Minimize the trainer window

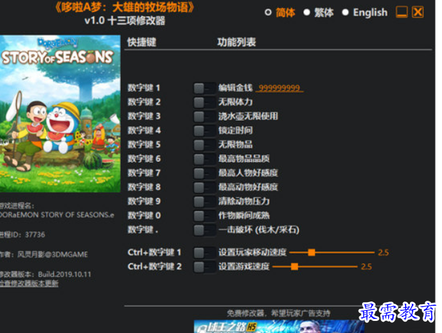[x=402, y=12]
